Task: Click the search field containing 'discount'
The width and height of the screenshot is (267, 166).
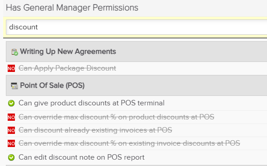Action: point(136,27)
